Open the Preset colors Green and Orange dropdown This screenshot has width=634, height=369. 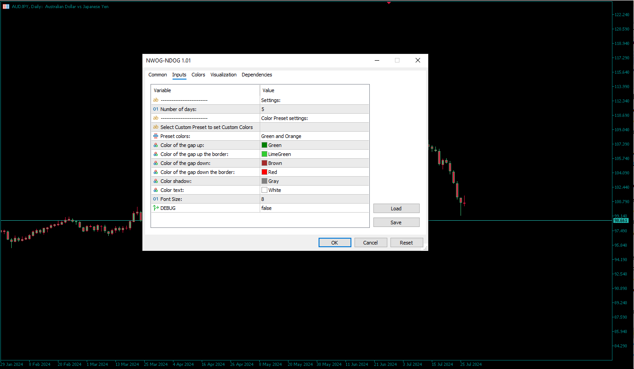click(314, 136)
